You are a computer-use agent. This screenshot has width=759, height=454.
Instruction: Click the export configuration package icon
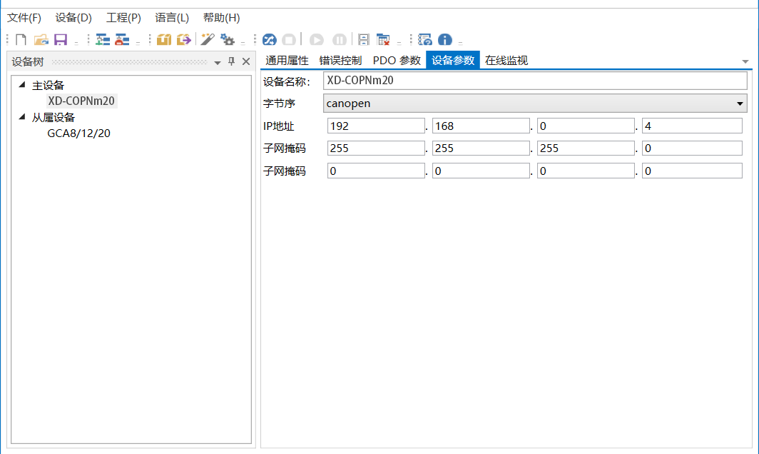tap(183, 40)
